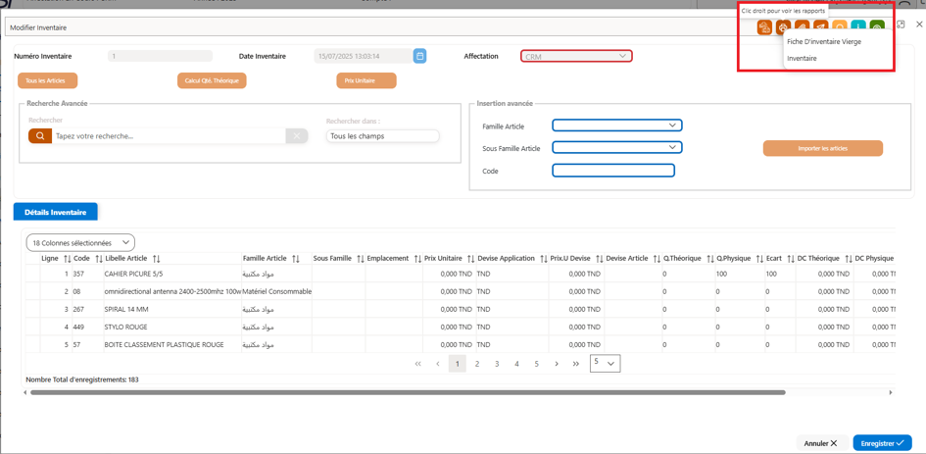The height and width of the screenshot is (454, 926).
Task: Sort by the Code column
Action: click(99, 259)
